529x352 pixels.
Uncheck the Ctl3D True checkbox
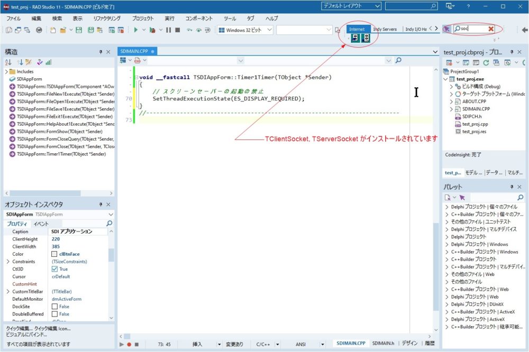(54, 269)
